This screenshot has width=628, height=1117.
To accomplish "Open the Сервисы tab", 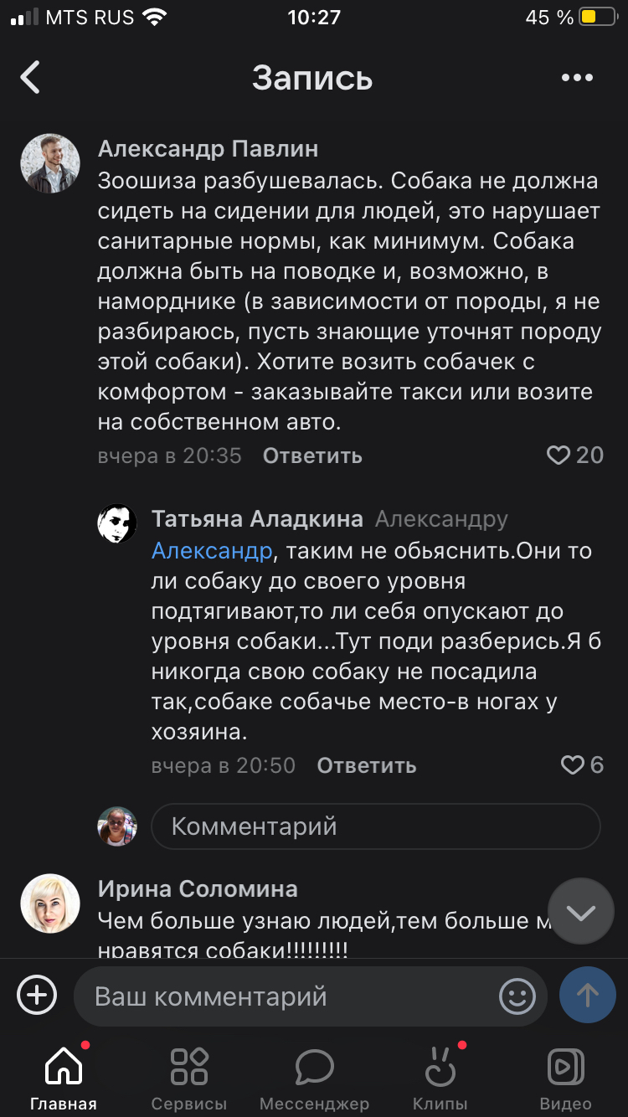I will click(x=188, y=1078).
